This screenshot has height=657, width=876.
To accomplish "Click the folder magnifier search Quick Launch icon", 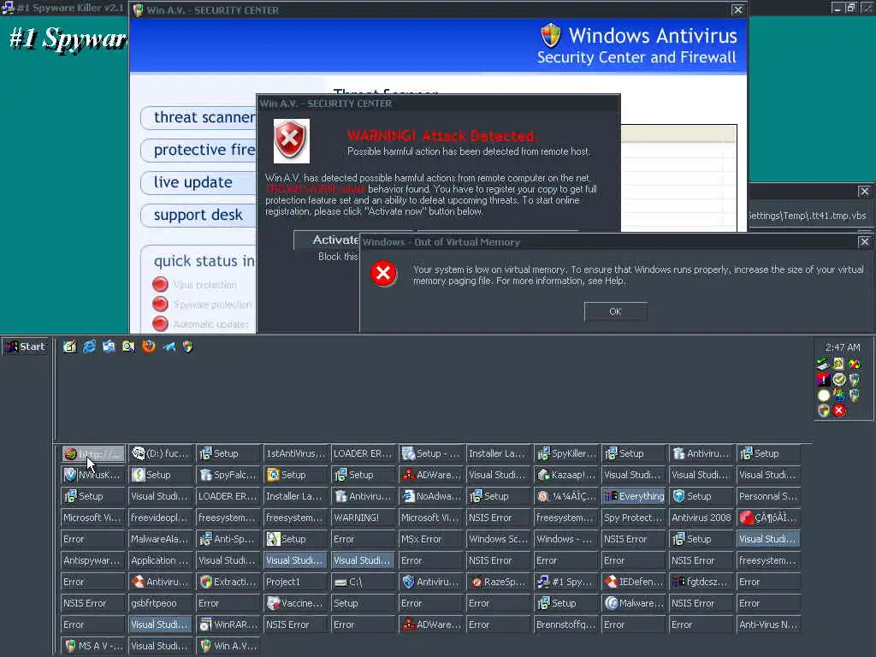I will coord(128,347).
